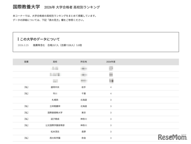The width and height of the screenshot is (191, 144).
Task: Click the [私] label beside 立命館慶祥
Action: [x=26, y=106]
